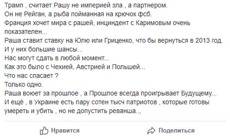Click the Share arrow icon
Viewport: 230px width, 139px height.
click(151, 131)
